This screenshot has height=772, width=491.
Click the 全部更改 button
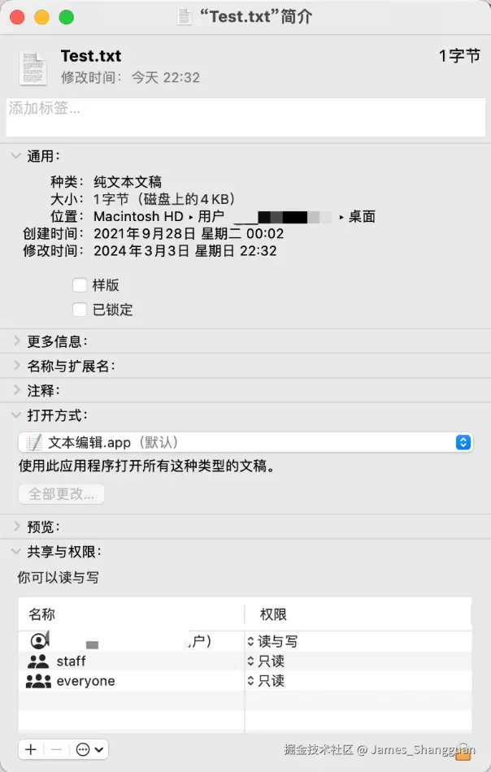point(61,494)
